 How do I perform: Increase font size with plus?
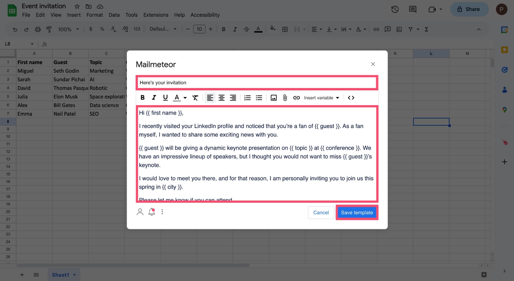211,29
